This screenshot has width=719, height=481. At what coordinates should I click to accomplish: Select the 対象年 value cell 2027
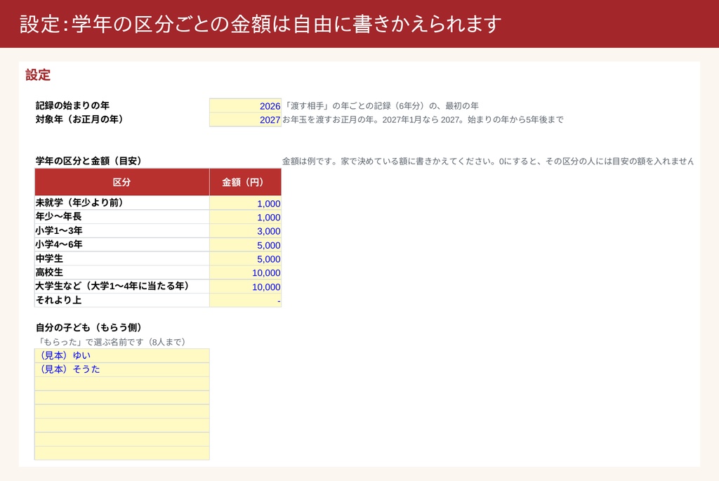click(x=245, y=119)
